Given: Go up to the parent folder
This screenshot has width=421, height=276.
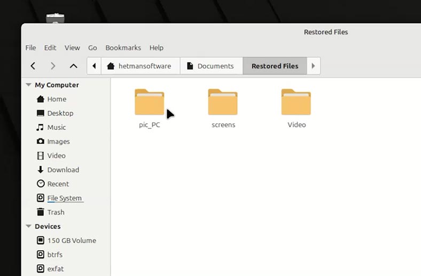Looking at the screenshot, I should (x=74, y=66).
